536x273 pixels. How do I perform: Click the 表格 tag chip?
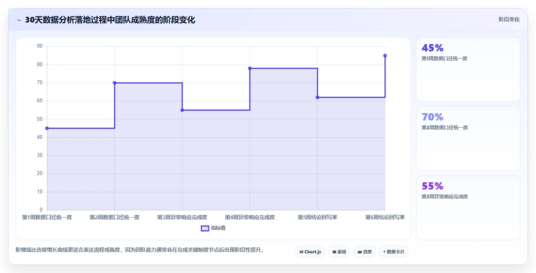(x=339, y=252)
